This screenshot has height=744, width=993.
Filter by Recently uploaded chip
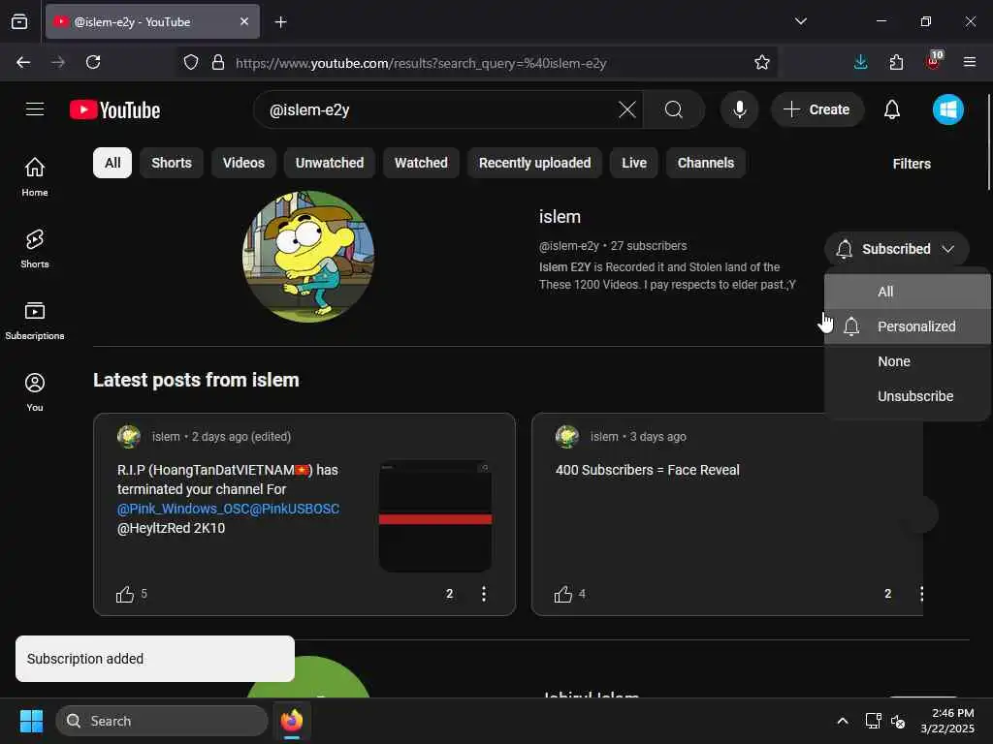click(x=534, y=163)
